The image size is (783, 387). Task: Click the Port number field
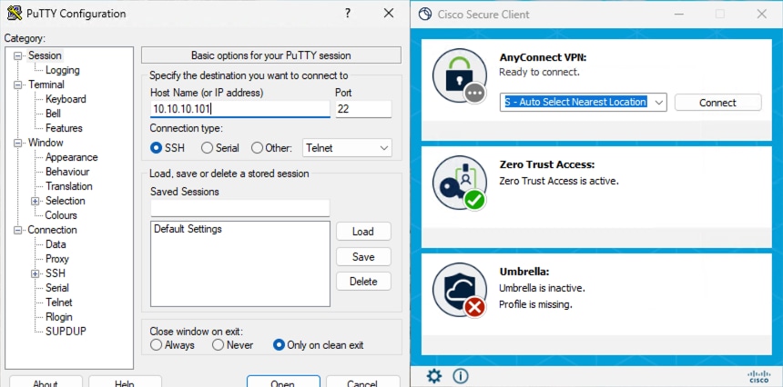click(x=363, y=109)
